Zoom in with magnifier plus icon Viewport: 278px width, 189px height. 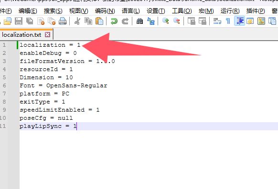pos(166,21)
